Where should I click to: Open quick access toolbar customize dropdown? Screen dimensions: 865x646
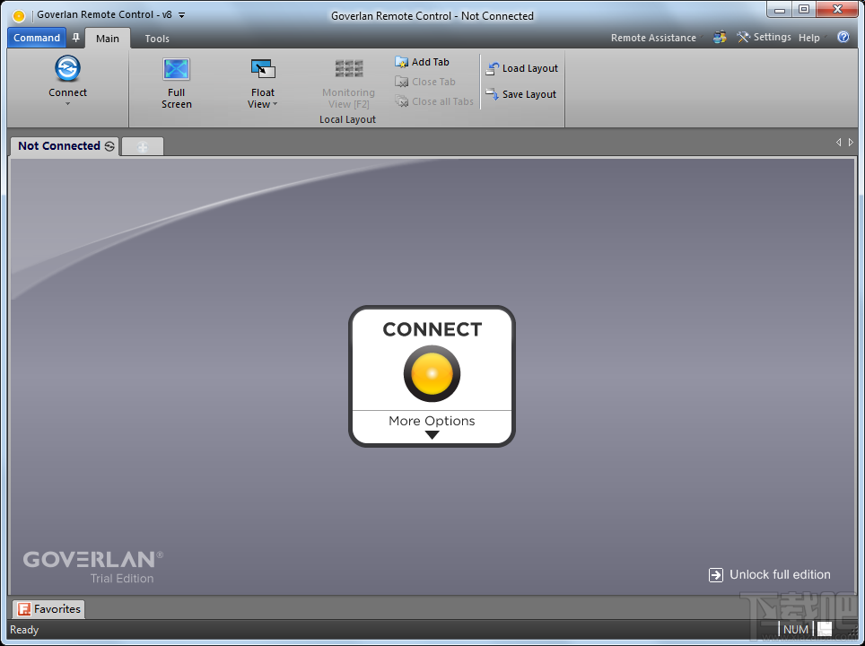pos(182,15)
